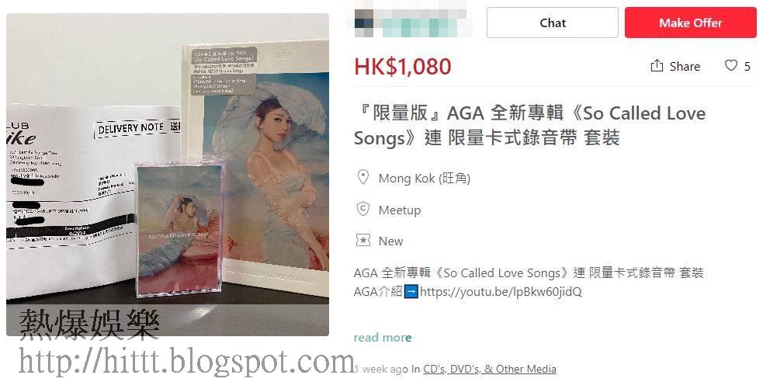Click the Meetup label
The width and height of the screenshot is (763, 382).
click(400, 210)
